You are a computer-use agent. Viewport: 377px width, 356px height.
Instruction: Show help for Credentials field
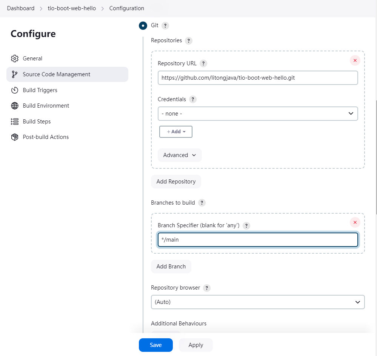193,99
